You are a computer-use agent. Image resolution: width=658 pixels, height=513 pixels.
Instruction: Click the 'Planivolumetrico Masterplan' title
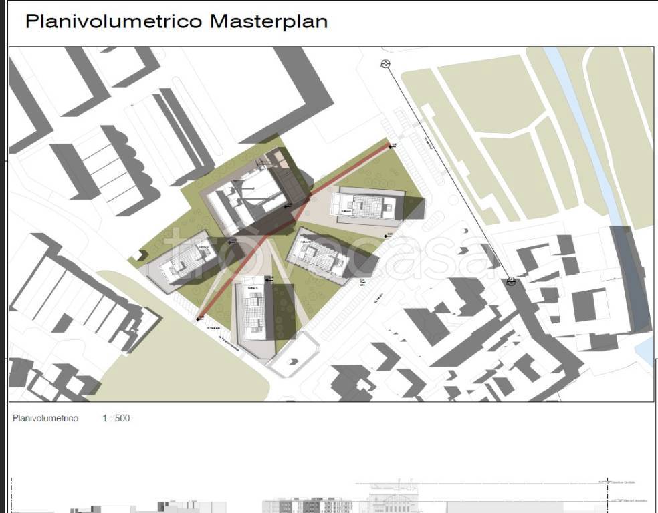tap(176, 21)
